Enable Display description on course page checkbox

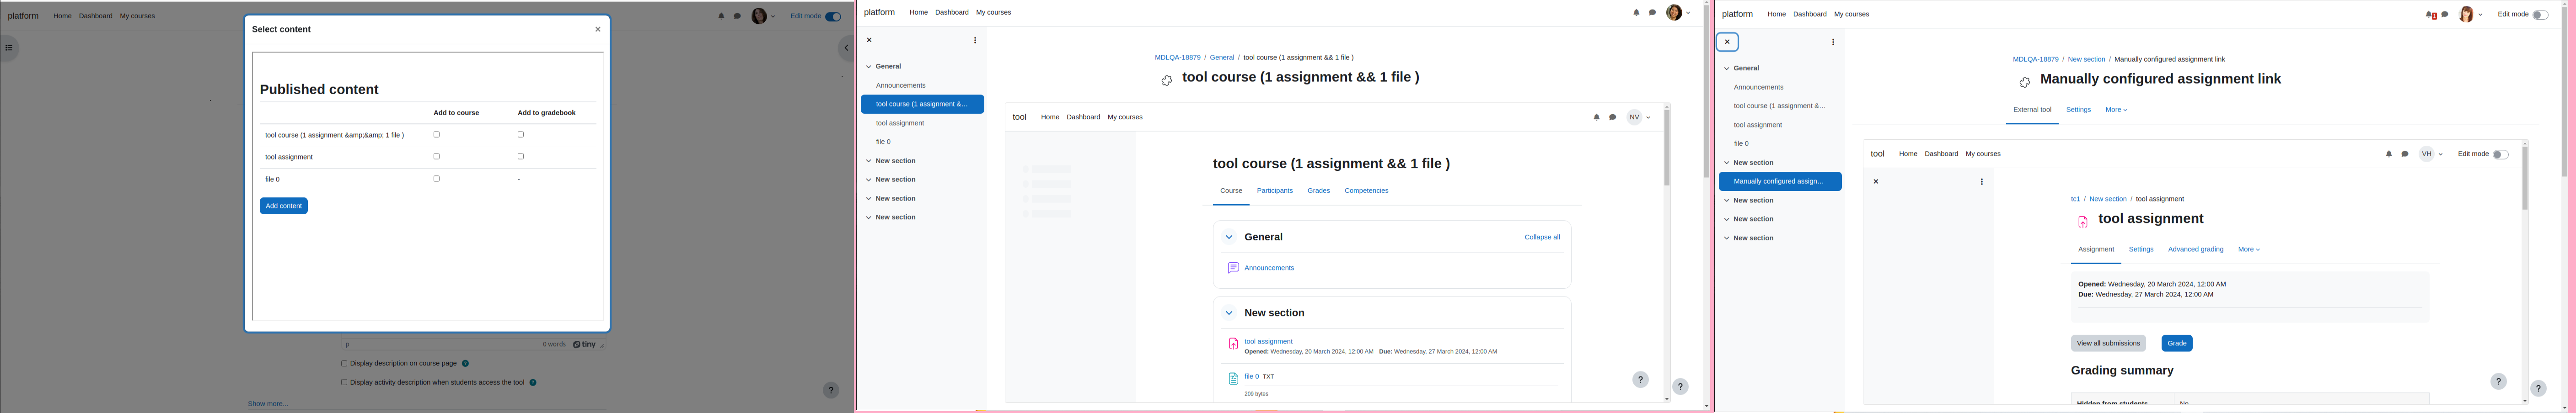[344, 364]
